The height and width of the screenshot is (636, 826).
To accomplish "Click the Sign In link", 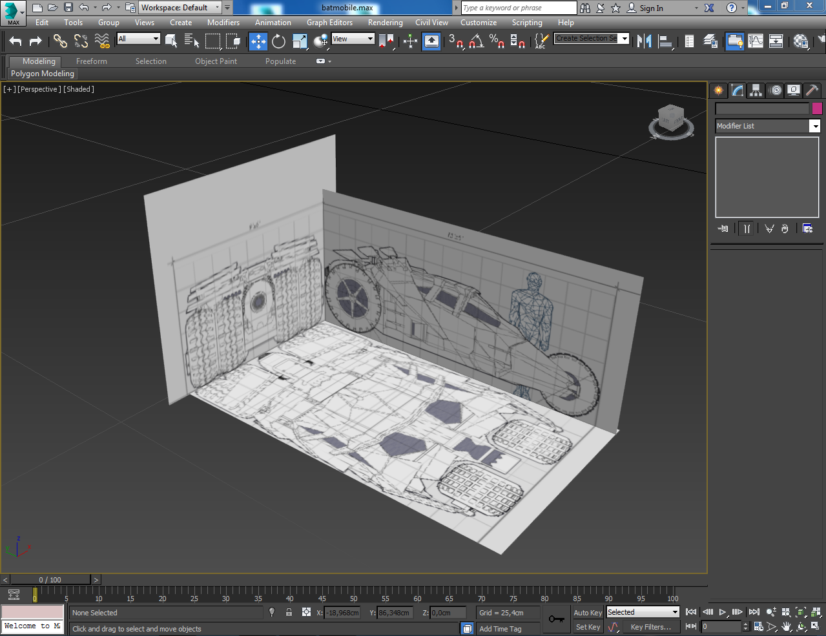I will pyautogui.click(x=652, y=8).
